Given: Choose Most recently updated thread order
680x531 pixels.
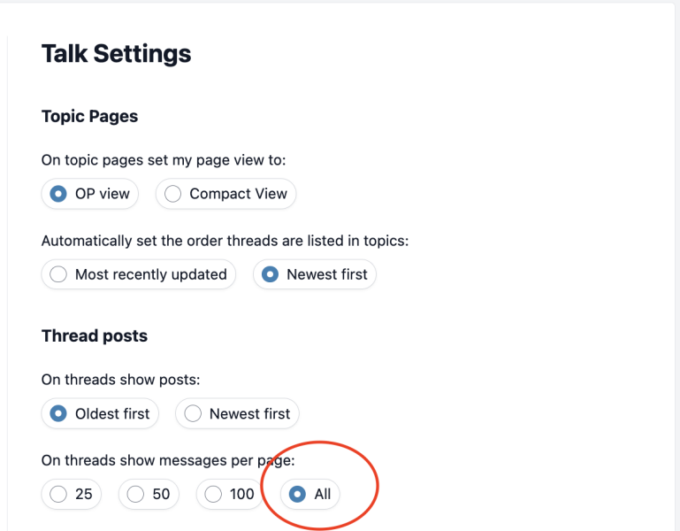Looking at the screenshot, I should [x=58, y=274].
